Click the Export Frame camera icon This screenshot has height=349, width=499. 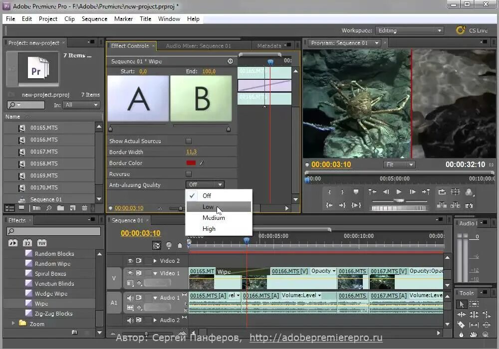click(x=469, y=205)
